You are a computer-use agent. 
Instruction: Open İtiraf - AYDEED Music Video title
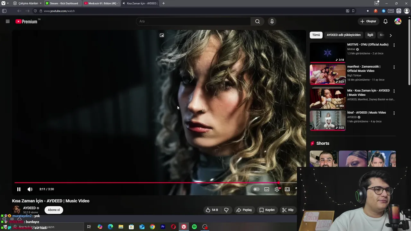pyautogui.click(x=366, y=113)
